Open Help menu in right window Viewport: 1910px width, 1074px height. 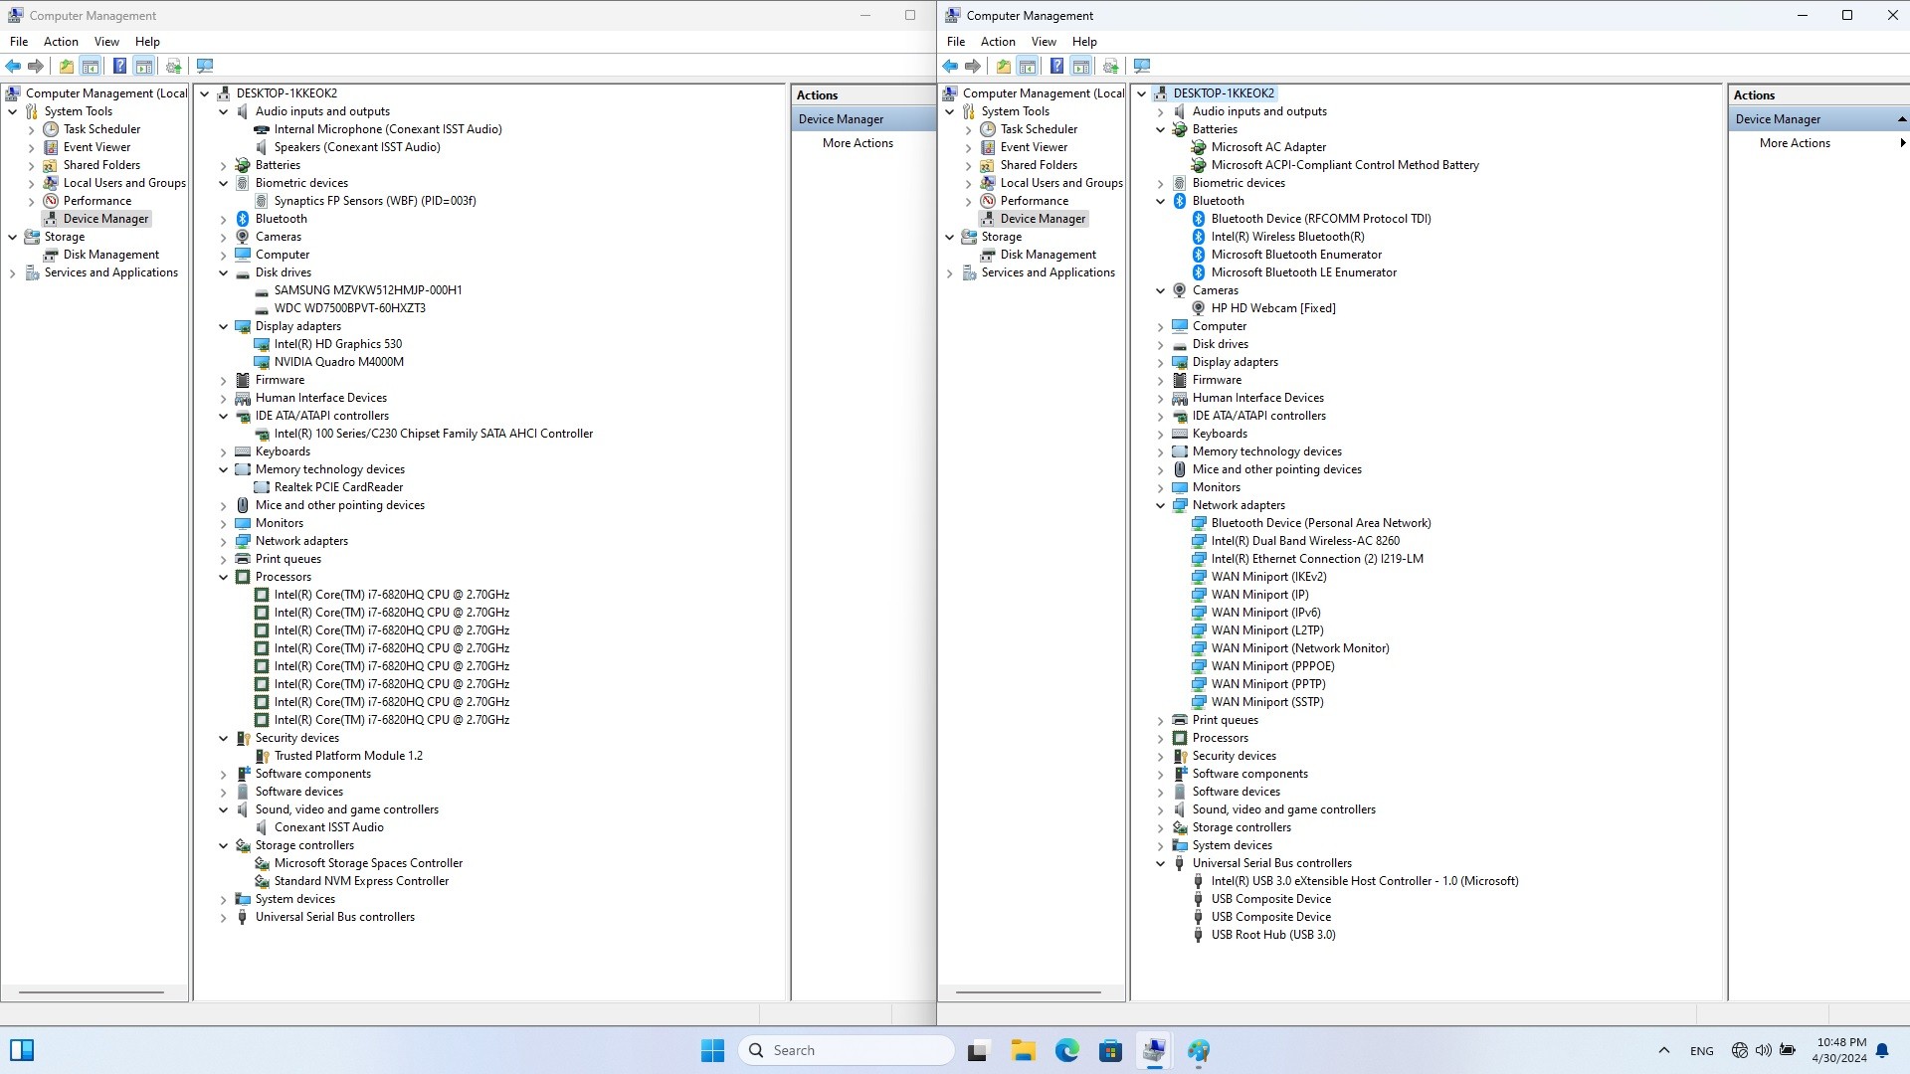pyautogui.click(x=1084, y=42)
